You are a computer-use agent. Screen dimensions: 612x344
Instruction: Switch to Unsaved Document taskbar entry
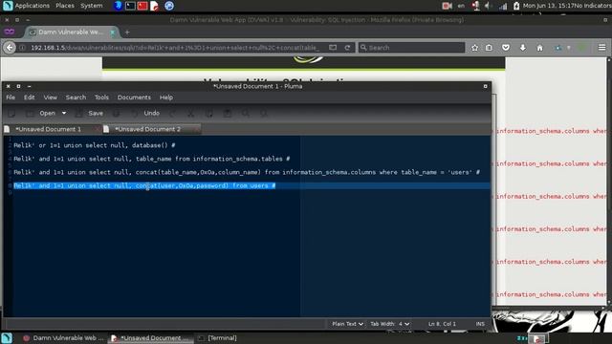point(151,337)
